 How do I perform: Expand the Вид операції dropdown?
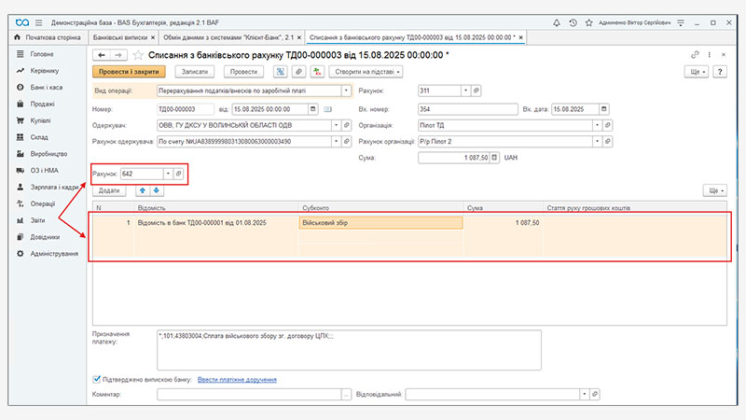tap(346, 91)
